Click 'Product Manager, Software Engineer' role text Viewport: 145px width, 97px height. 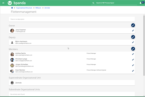96,70
